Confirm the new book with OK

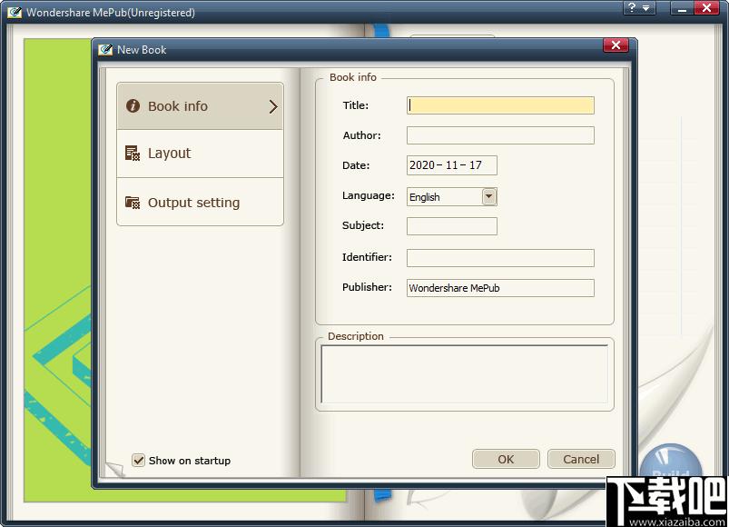[x=506, y=459]
